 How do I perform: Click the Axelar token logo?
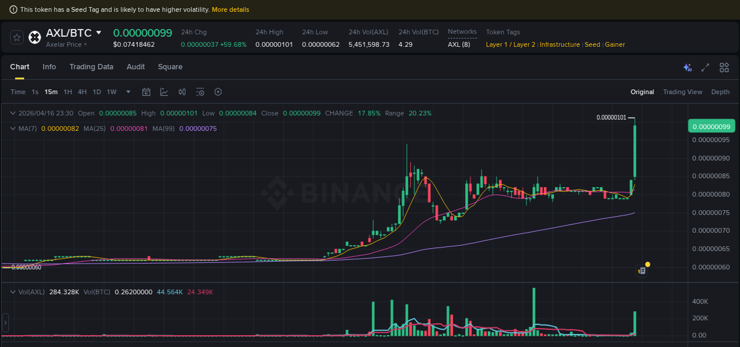pos(34,37)
